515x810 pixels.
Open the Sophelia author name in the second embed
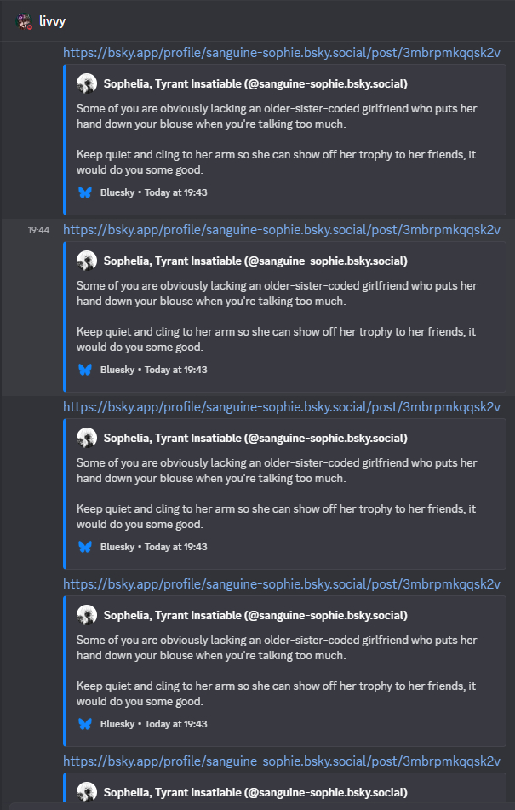pos(255,261)
